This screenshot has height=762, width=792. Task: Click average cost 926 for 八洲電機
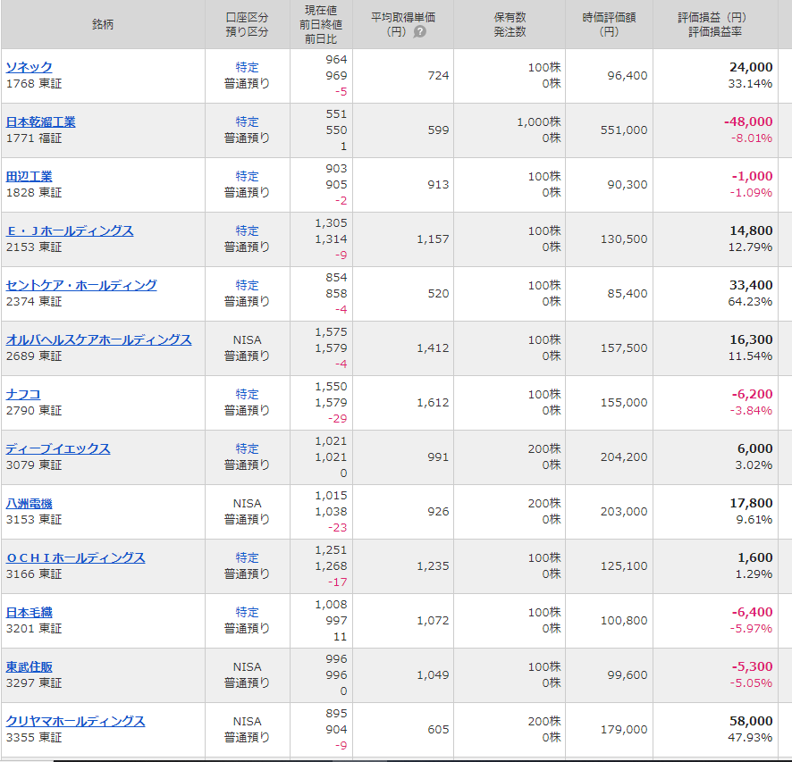click(x=438, y=512)
